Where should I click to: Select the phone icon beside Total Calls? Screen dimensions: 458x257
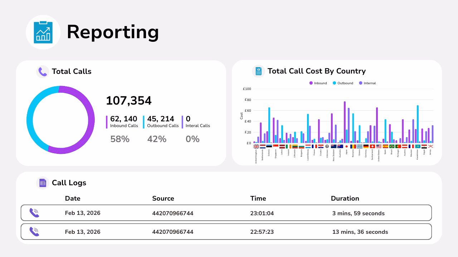[43, 71]
